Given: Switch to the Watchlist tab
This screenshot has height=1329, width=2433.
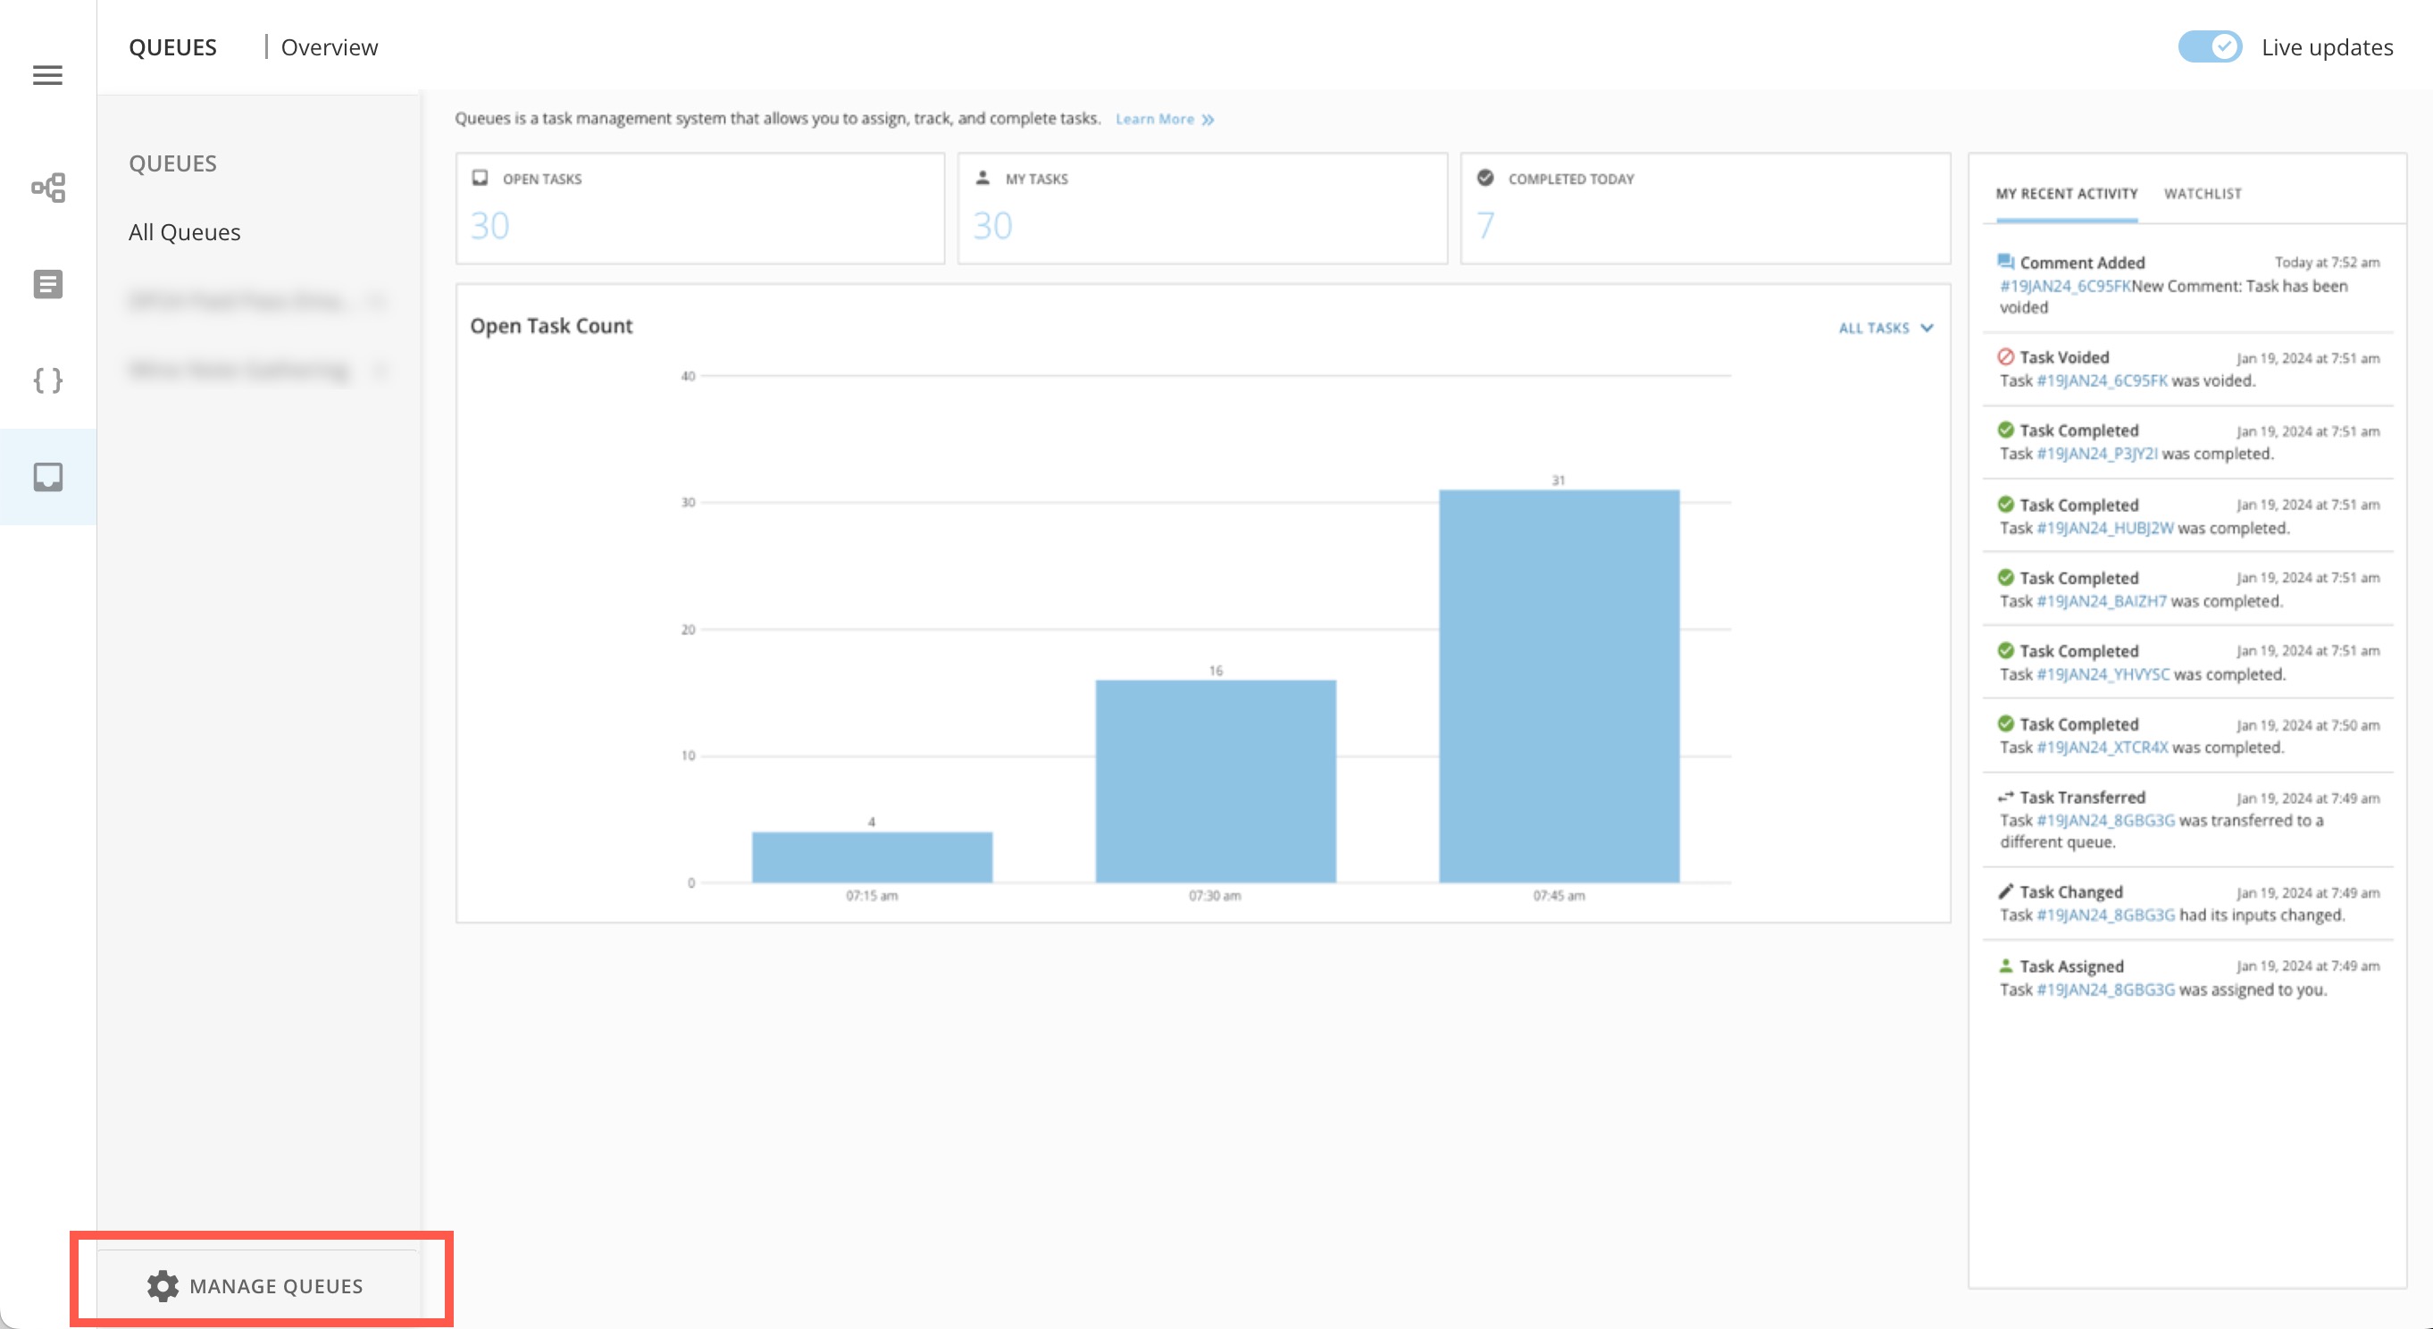Looking at the screenshot, I should coord(2202,194).
